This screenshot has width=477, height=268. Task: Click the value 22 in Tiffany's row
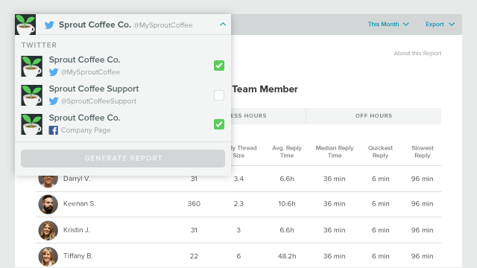pyautogui.click(x=194, y=256)
